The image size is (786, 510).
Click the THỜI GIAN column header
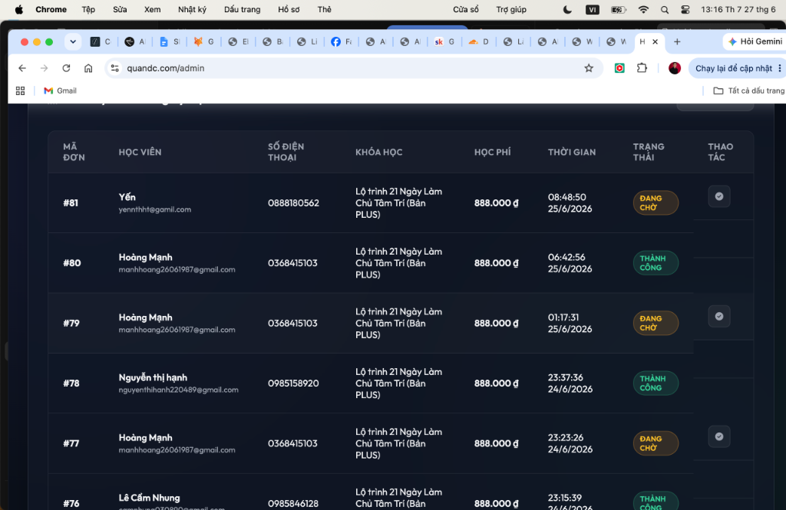click(572, 152)
